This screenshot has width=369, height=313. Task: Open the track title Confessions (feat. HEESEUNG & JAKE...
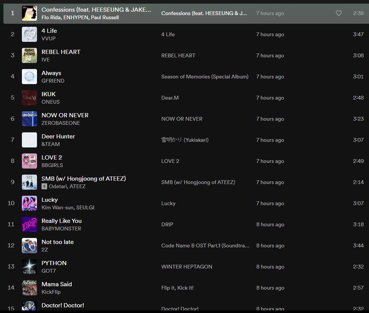(96, 10)
